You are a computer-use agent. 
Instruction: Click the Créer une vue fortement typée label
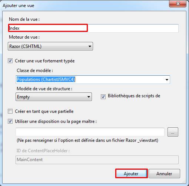(x=45, y=61)
